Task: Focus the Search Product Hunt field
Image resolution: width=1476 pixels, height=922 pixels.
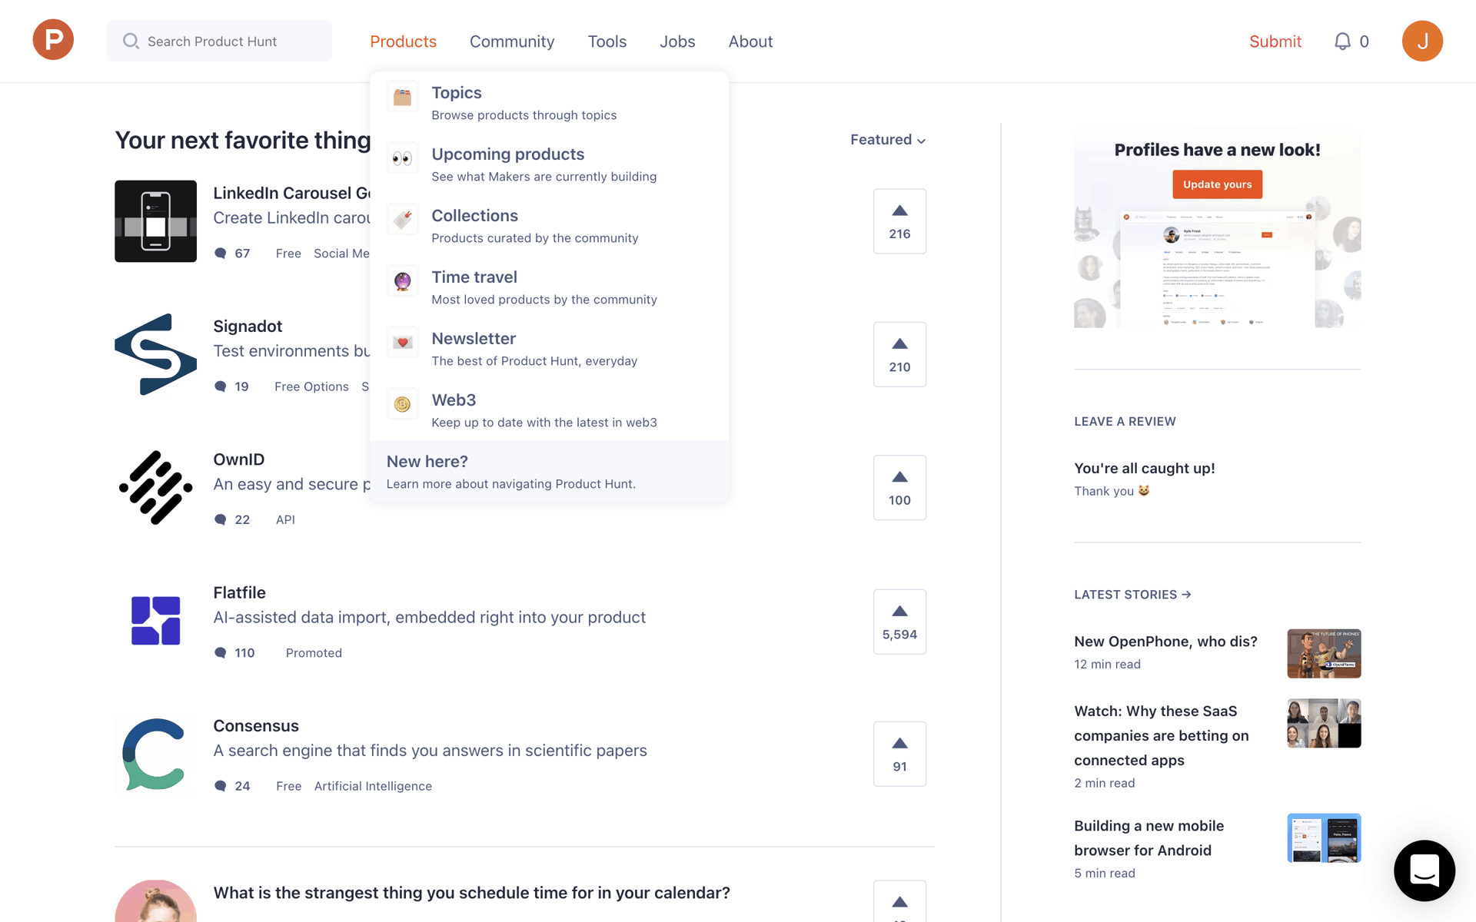Action: (x=219, y=41)
